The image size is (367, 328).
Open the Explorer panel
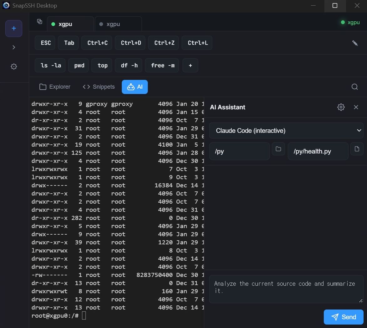coord(54,87)
